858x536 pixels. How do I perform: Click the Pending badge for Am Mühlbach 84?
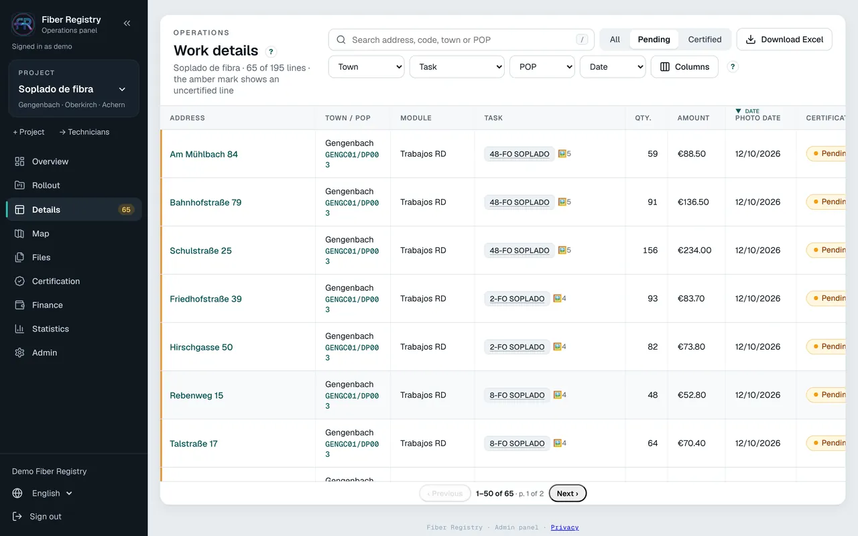pos(826,154)
